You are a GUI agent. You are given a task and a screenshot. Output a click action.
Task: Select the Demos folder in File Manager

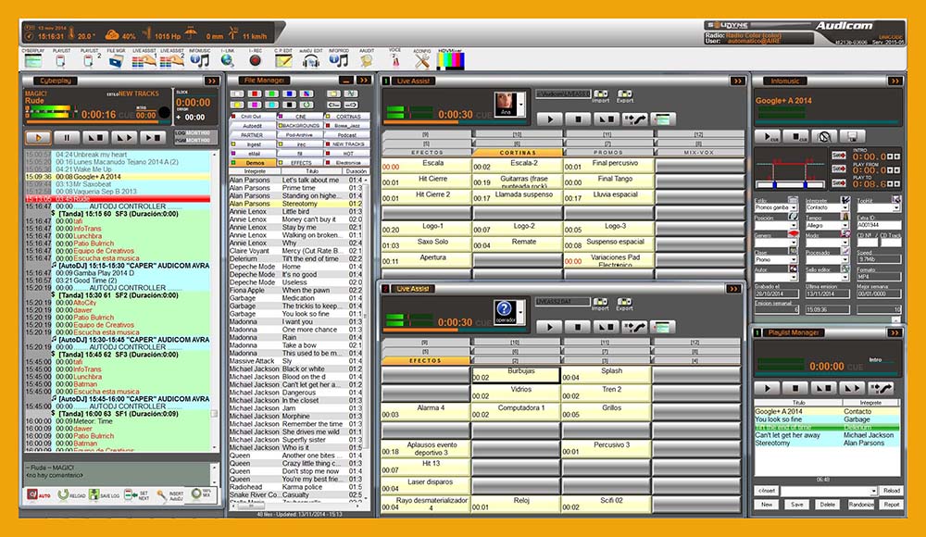coord(254,162)
